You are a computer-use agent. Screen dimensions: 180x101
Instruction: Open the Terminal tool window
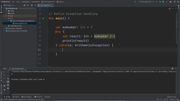point(38,97)
